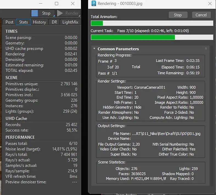Click the 'TOTAL elapsed:' value 0:02:45
The image size is (216, 195).
point(71,70)
